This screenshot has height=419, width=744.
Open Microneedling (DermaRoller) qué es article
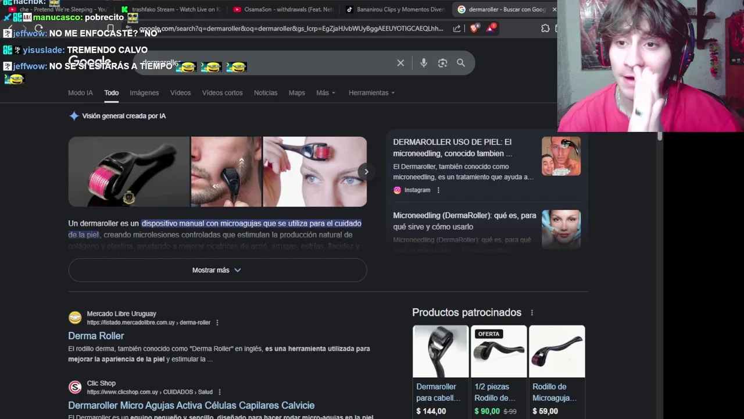tap(464, 221)
